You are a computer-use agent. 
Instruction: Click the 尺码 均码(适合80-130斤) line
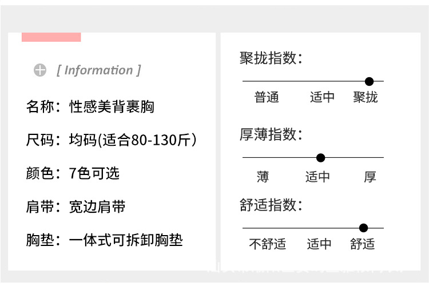pos(112,140)
